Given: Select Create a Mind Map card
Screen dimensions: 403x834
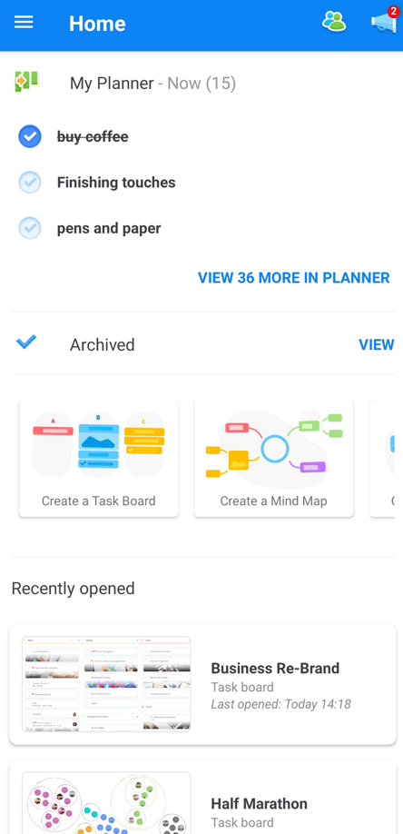Looking at the screenshot, I should (x=274, y=458).
